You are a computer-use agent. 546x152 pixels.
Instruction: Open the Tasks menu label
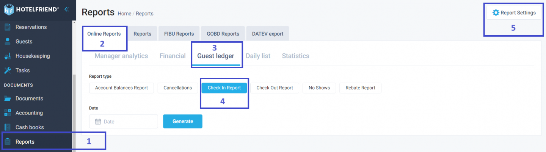[22, 70]
